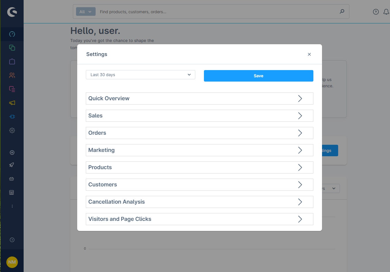Click the blue Save button
390x272 pixels.
tap(258, 76)
